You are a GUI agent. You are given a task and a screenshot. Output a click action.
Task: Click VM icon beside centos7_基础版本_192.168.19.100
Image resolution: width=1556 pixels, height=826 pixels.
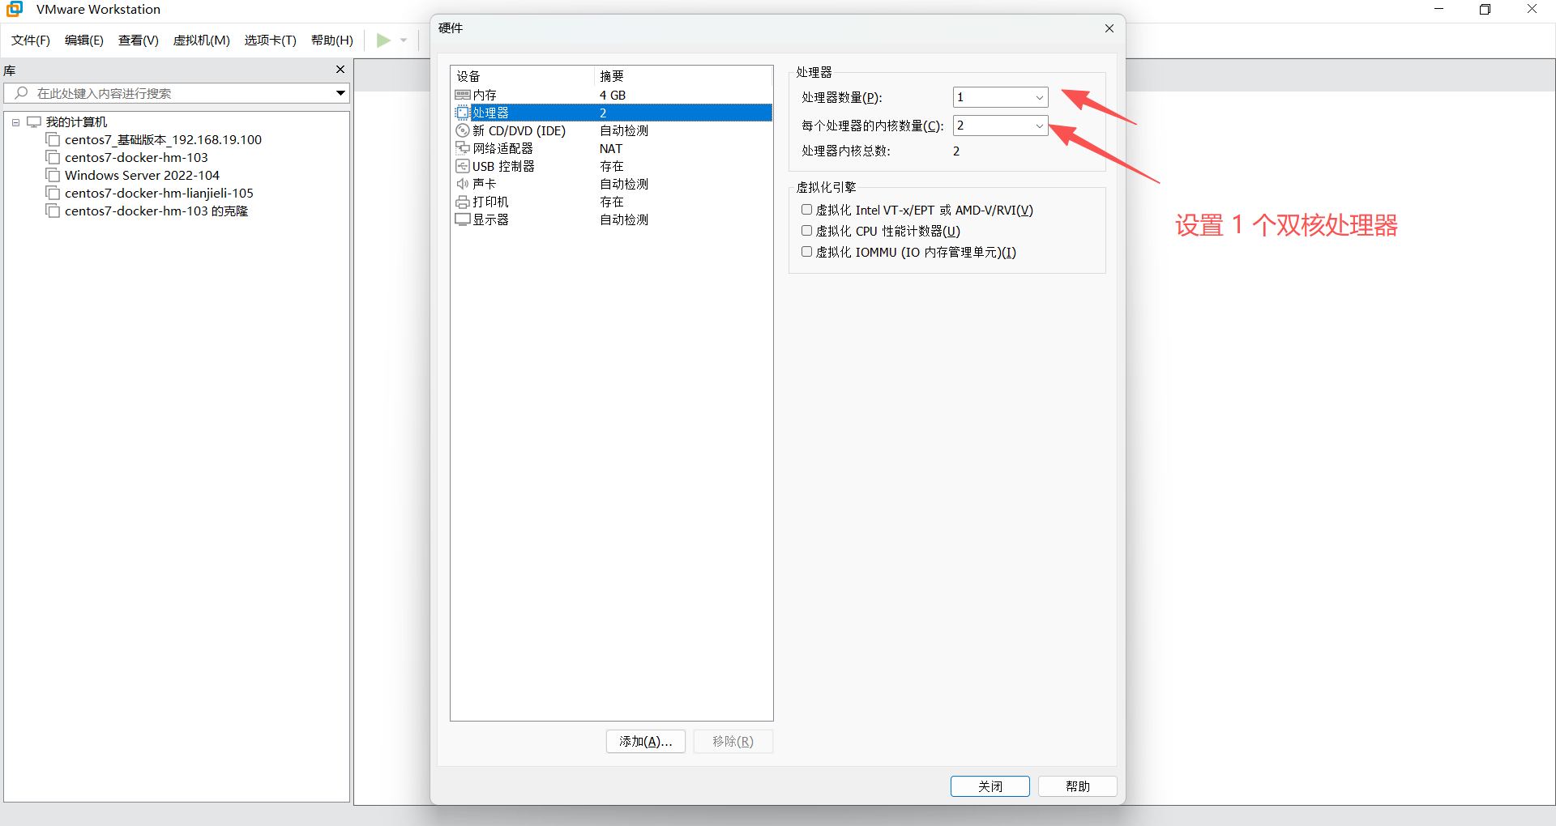53,139
